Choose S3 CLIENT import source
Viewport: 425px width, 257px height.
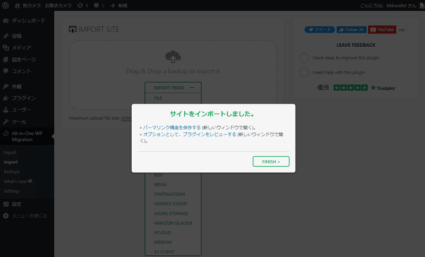click(164, 252)
